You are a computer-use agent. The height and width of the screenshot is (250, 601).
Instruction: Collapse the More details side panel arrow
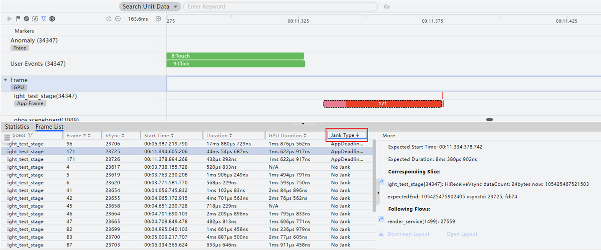[378, 192]
